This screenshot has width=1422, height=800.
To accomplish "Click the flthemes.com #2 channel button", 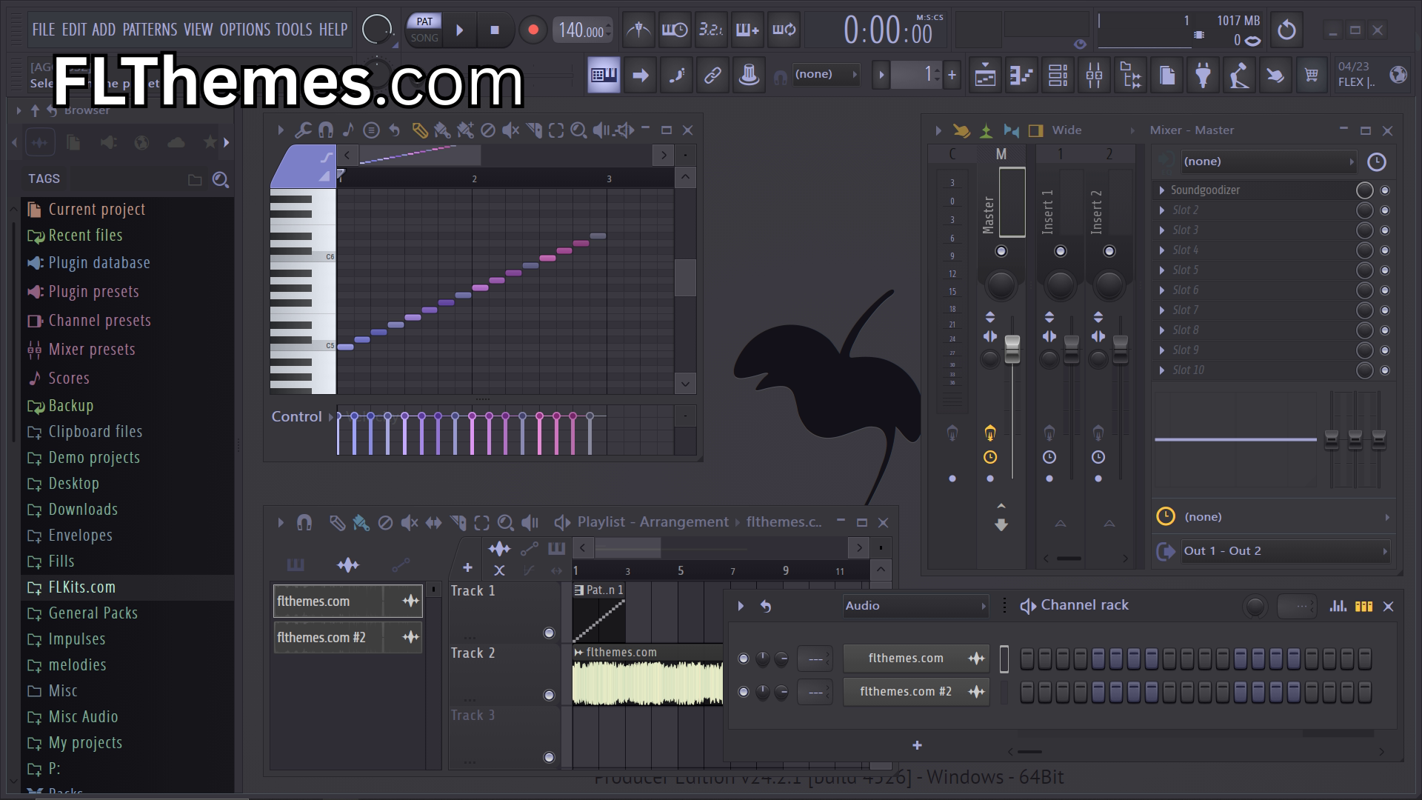I will click(915, 692).
